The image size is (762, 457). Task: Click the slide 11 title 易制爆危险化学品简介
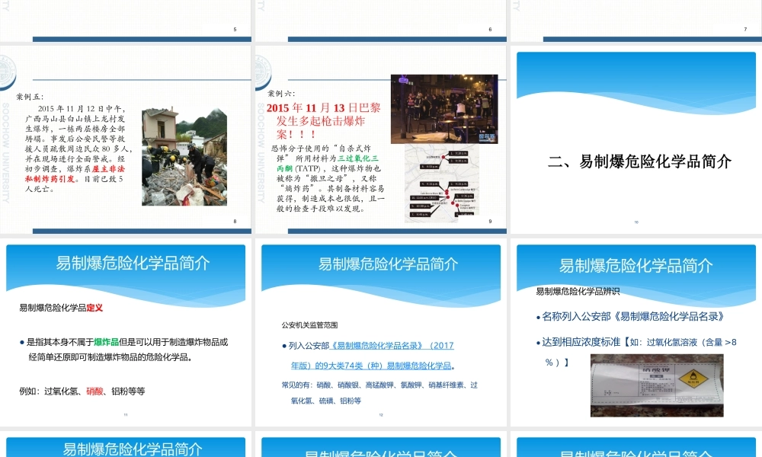click(133, 264)
